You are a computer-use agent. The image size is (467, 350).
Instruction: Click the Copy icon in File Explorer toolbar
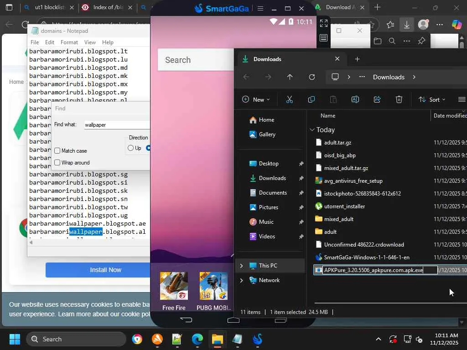[311, 99]
